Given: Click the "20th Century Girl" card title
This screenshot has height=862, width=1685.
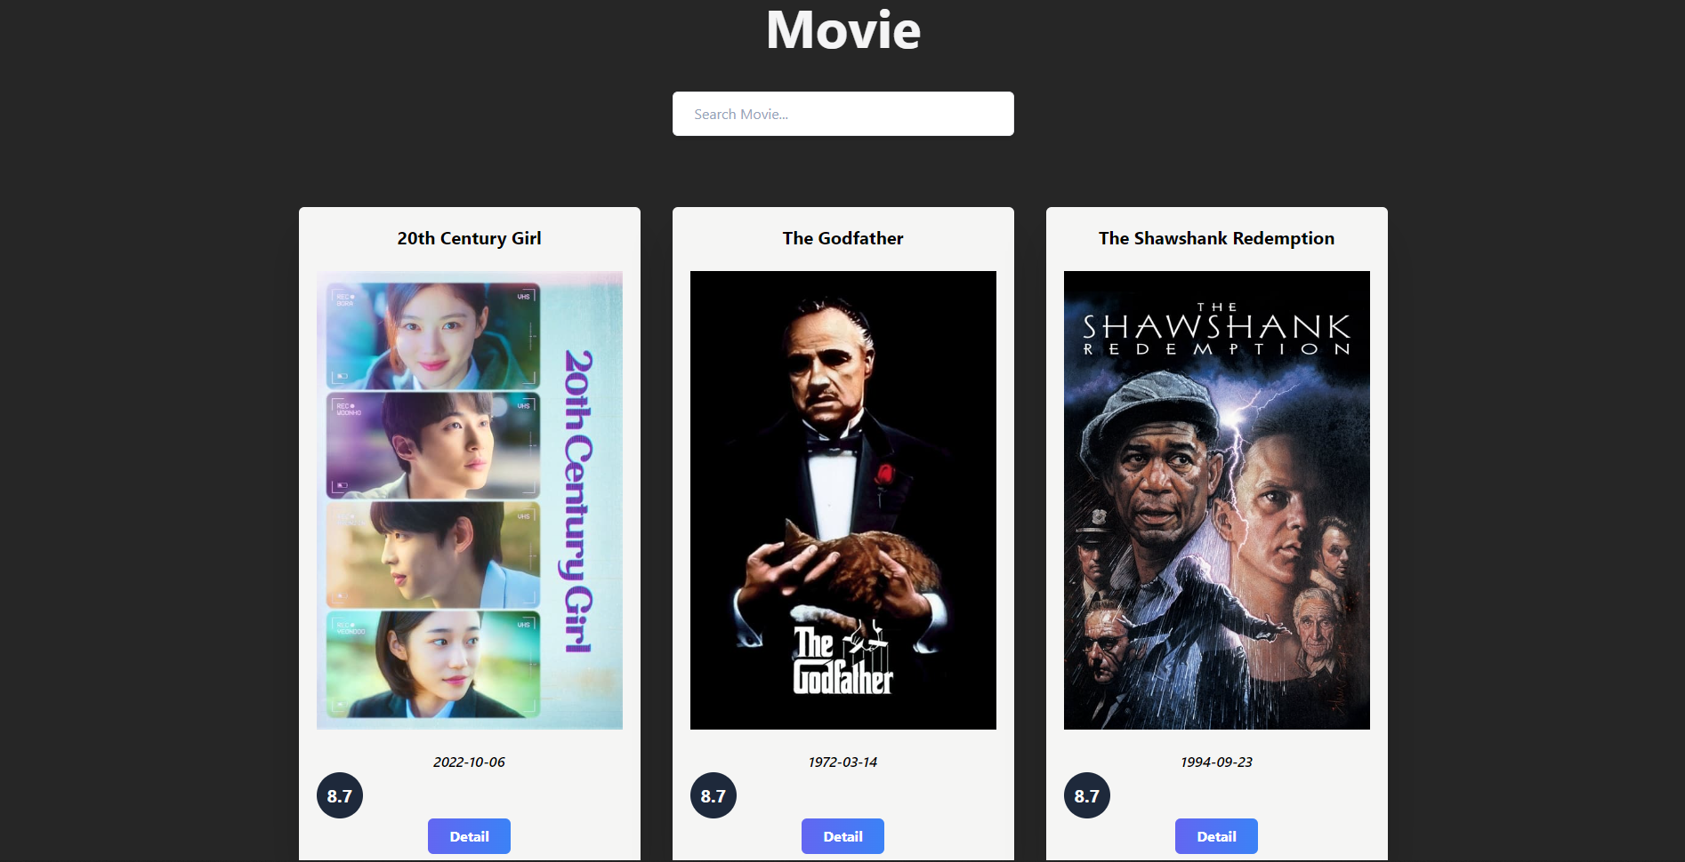Looking at the screenshot, I should [x=469, y=238].
